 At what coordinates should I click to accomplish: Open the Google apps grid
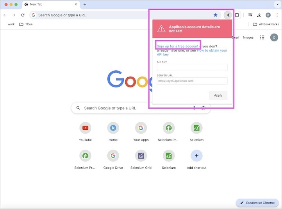[262, 38]
